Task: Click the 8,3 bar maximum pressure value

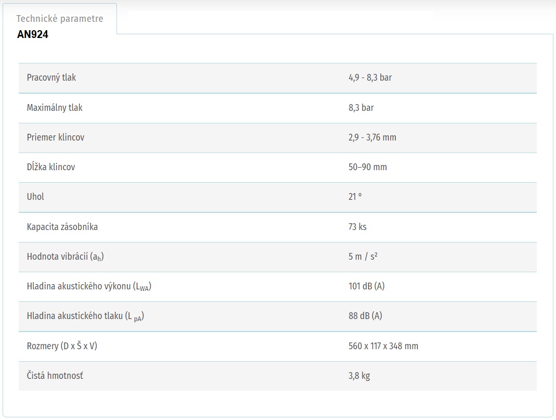Action: pos(361,108)
